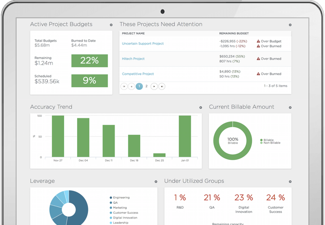Click the 23 % Digital Innovation figure
This screenshot has height=225, width=325.
pos(244,198)
